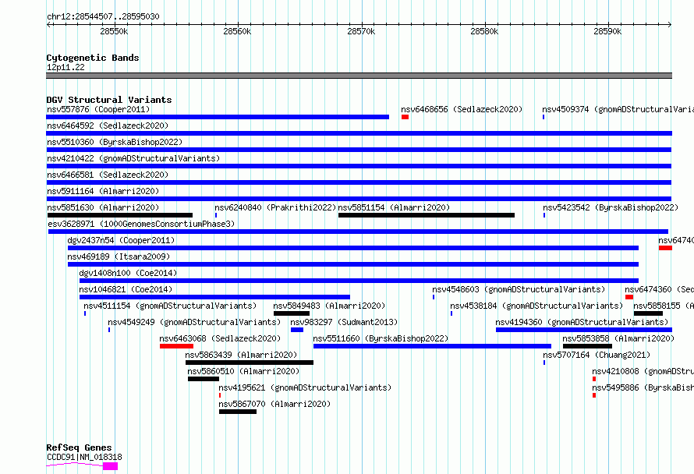Click the 28570k ruler mark
Image resolution: width=694 pixels, height=474 pixels.
(x=361, y=31)
